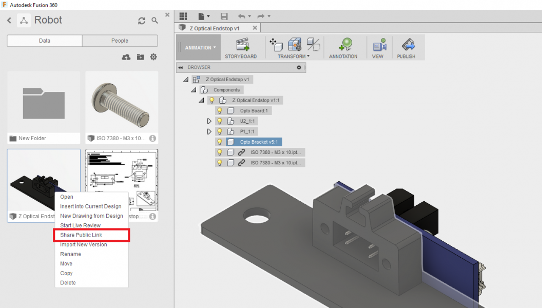Toggle visibility bulb for Opto Board:1
The image size is (542, 308).
tap(219, 110)
